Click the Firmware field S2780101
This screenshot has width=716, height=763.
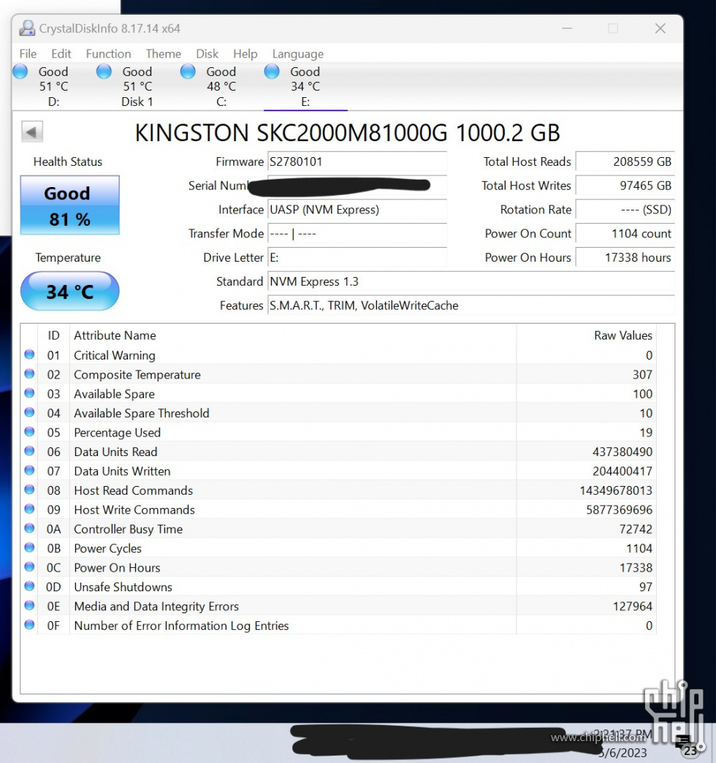click(357, 162)
